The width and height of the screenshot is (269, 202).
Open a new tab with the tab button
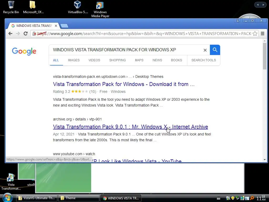point(64,26)
